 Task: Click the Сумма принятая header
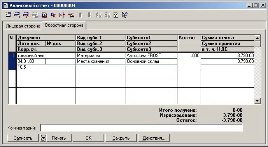[228, 43]
